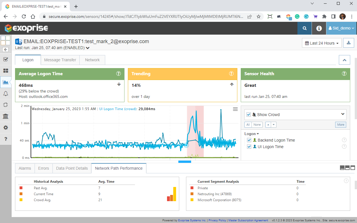Uncheck UI Logon Time series
The height and width of the screenshot is (223, 357).
[249, 147]
